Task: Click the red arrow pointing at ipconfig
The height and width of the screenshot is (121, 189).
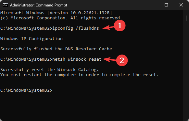Action: (108, 27)
